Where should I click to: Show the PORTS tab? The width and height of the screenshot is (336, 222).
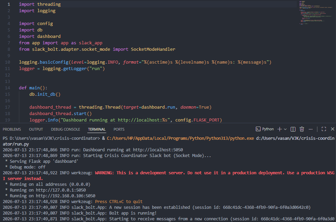point(119,129)
